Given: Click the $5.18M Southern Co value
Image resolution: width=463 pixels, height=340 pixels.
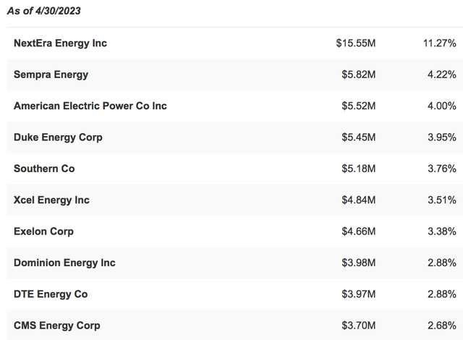Looking at the screenshot, I should tap(359, 169).
